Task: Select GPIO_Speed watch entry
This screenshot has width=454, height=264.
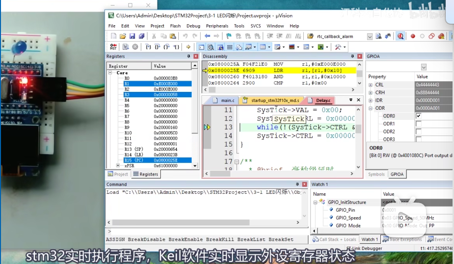Action: pyautogui.click(x=348, y=218)
